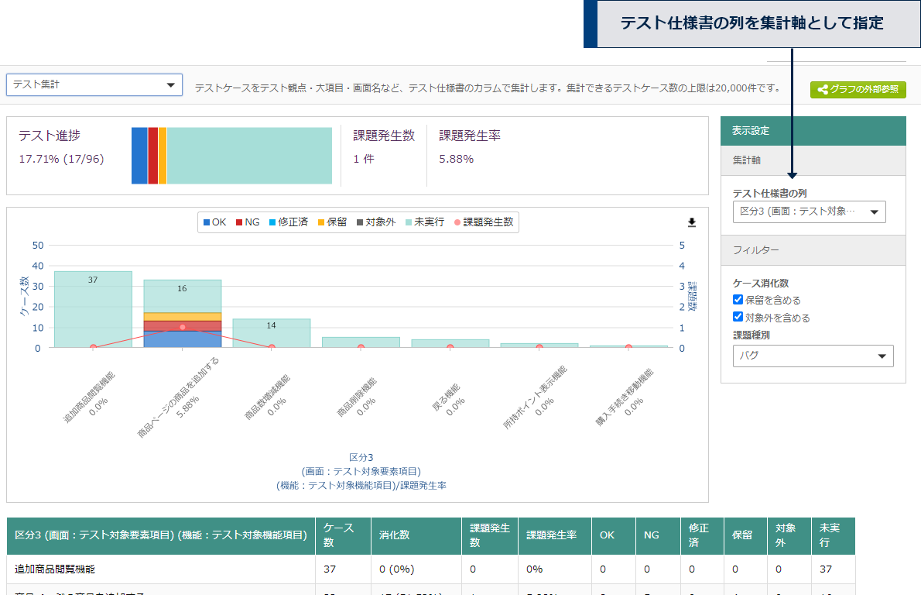The width and height of the screenshot is (921, 595).
Task: Open the 課題種別 バグ dropdown
Action: click(x=813, y=356)
